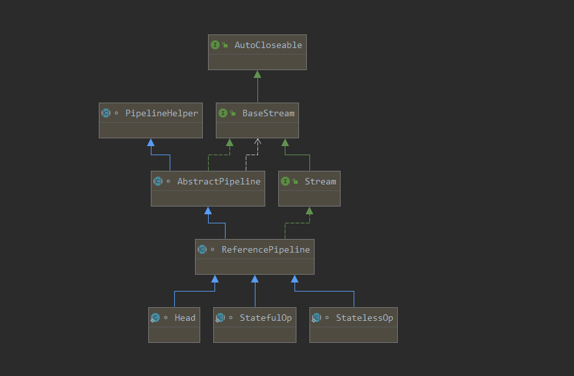
Task: Click the AutoCloseable public visibility lock icon
Action: 225,45
